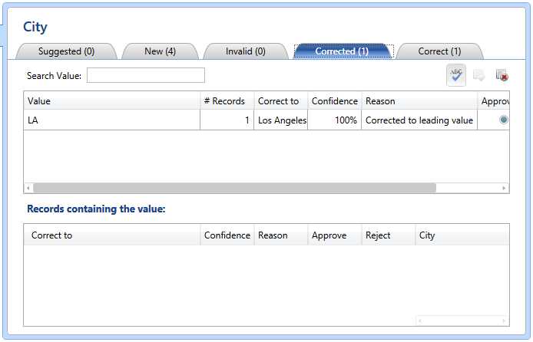Select the LA value row
This screenshot has height=342, width=533.
111,120
